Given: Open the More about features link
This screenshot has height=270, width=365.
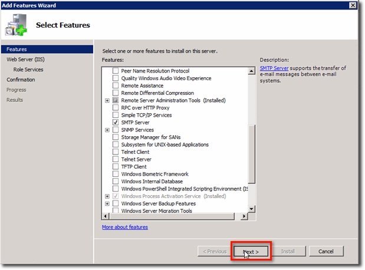Looking at the screenshot, I should [125, 227].
